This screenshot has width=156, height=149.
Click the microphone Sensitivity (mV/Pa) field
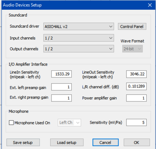click(x=136, y=122)
